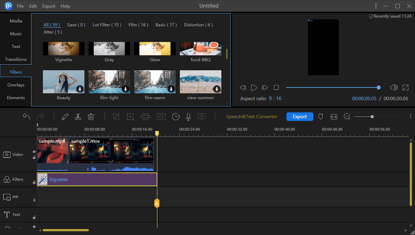415x235 pixels.
Task: Unlock the PIP track
Action: tap(34, 200)
